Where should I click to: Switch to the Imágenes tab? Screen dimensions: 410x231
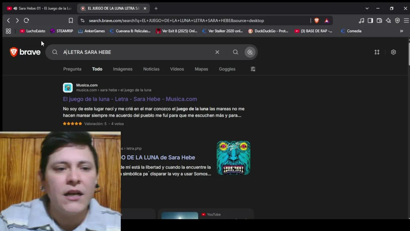click(x=123, y=69)
